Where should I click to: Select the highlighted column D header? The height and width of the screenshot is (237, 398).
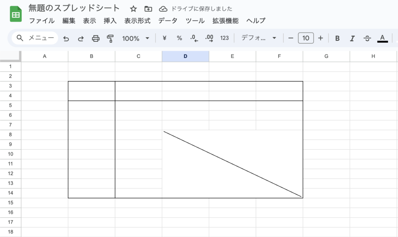pyautogui.click(x=185, y=56)
